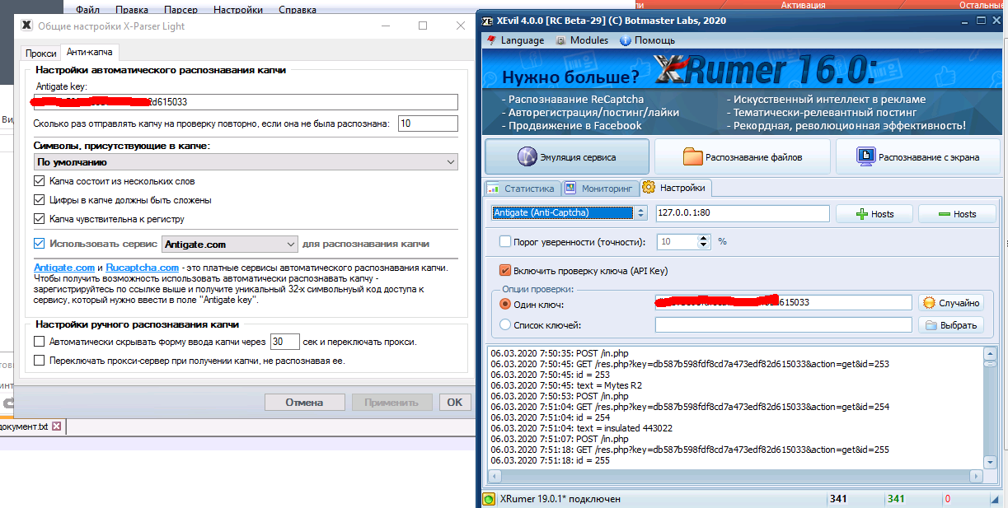Image resolution: width=1008 pixels, height=508 pixels.
Task: Click the green connection status icon
Action: coord(489,499)
